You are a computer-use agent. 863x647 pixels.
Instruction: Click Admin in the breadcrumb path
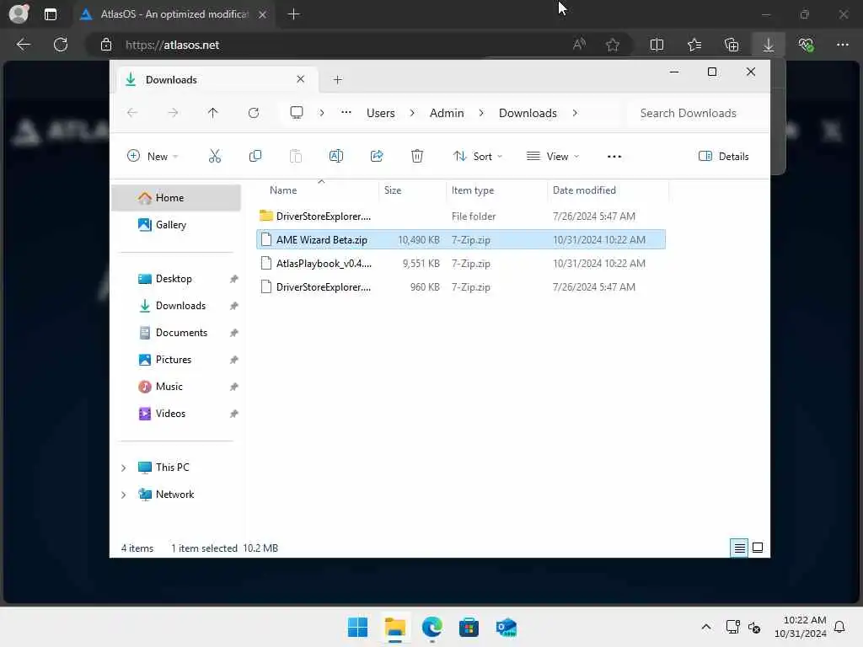[x=447, y=113]
